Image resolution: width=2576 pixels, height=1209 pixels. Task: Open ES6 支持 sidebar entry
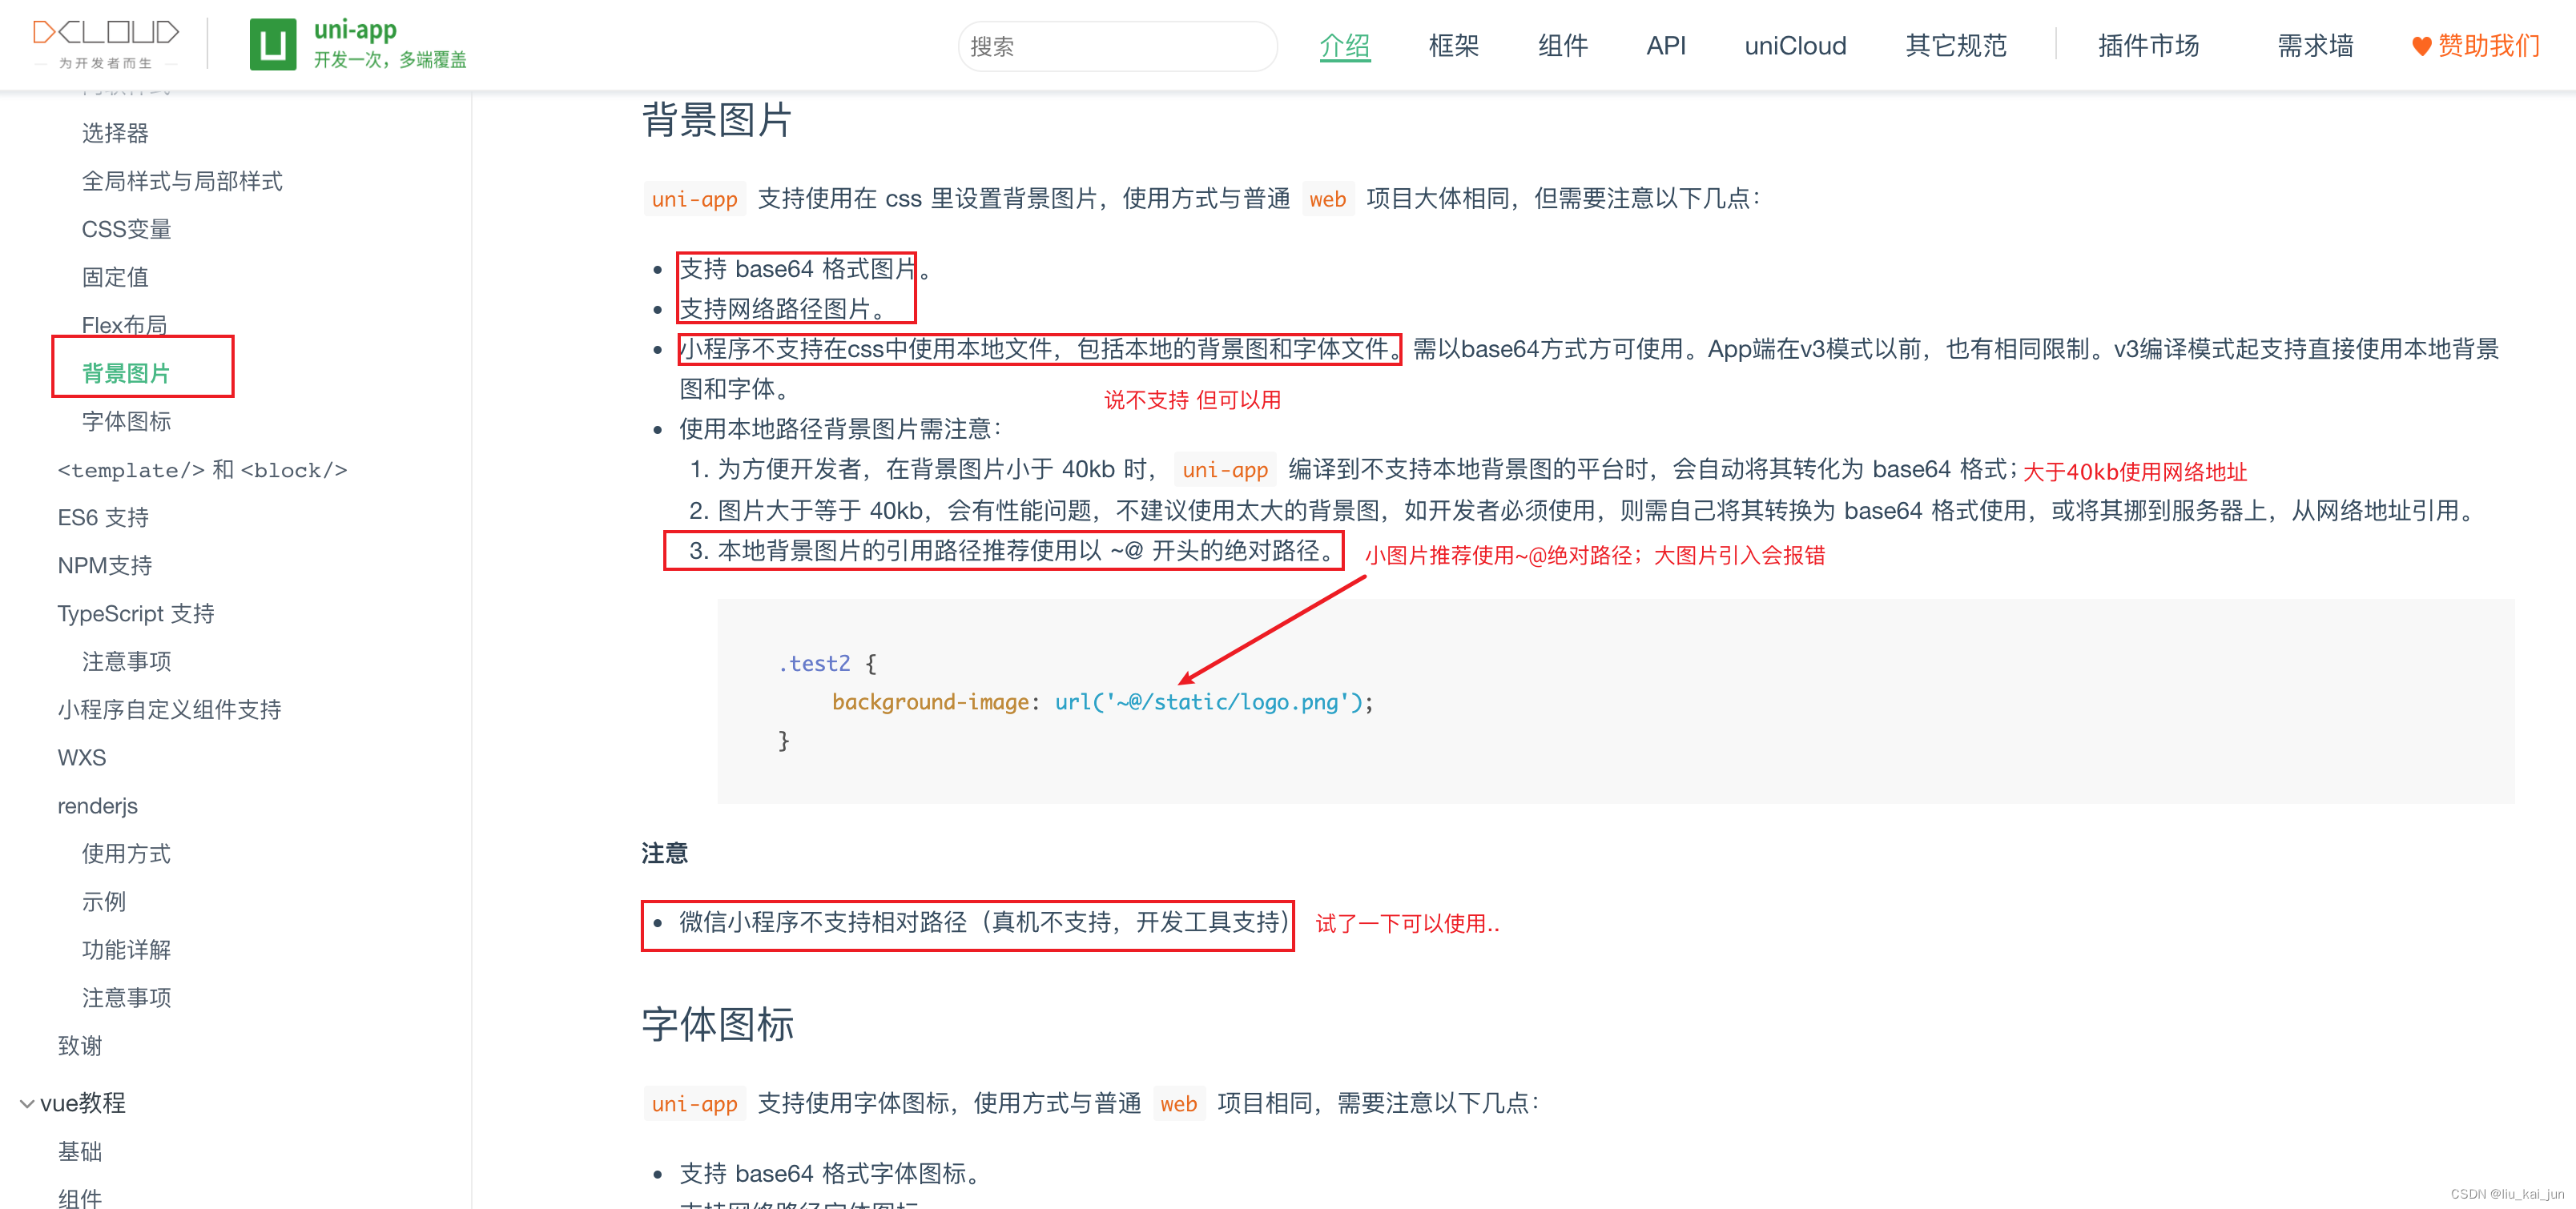coord(103,517)
